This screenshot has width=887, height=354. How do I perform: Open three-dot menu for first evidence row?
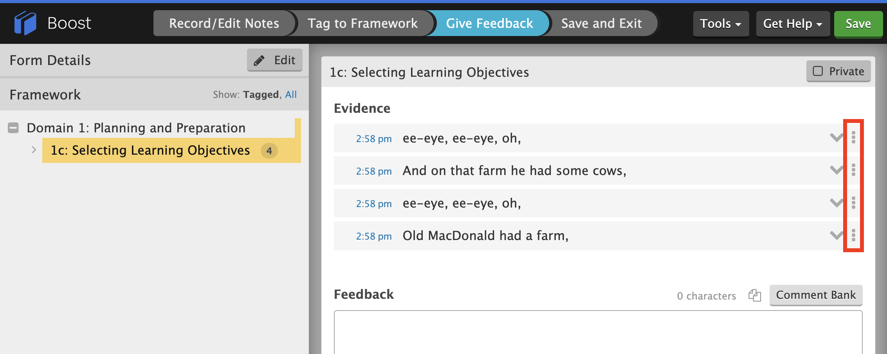click(x=853, y=137)
